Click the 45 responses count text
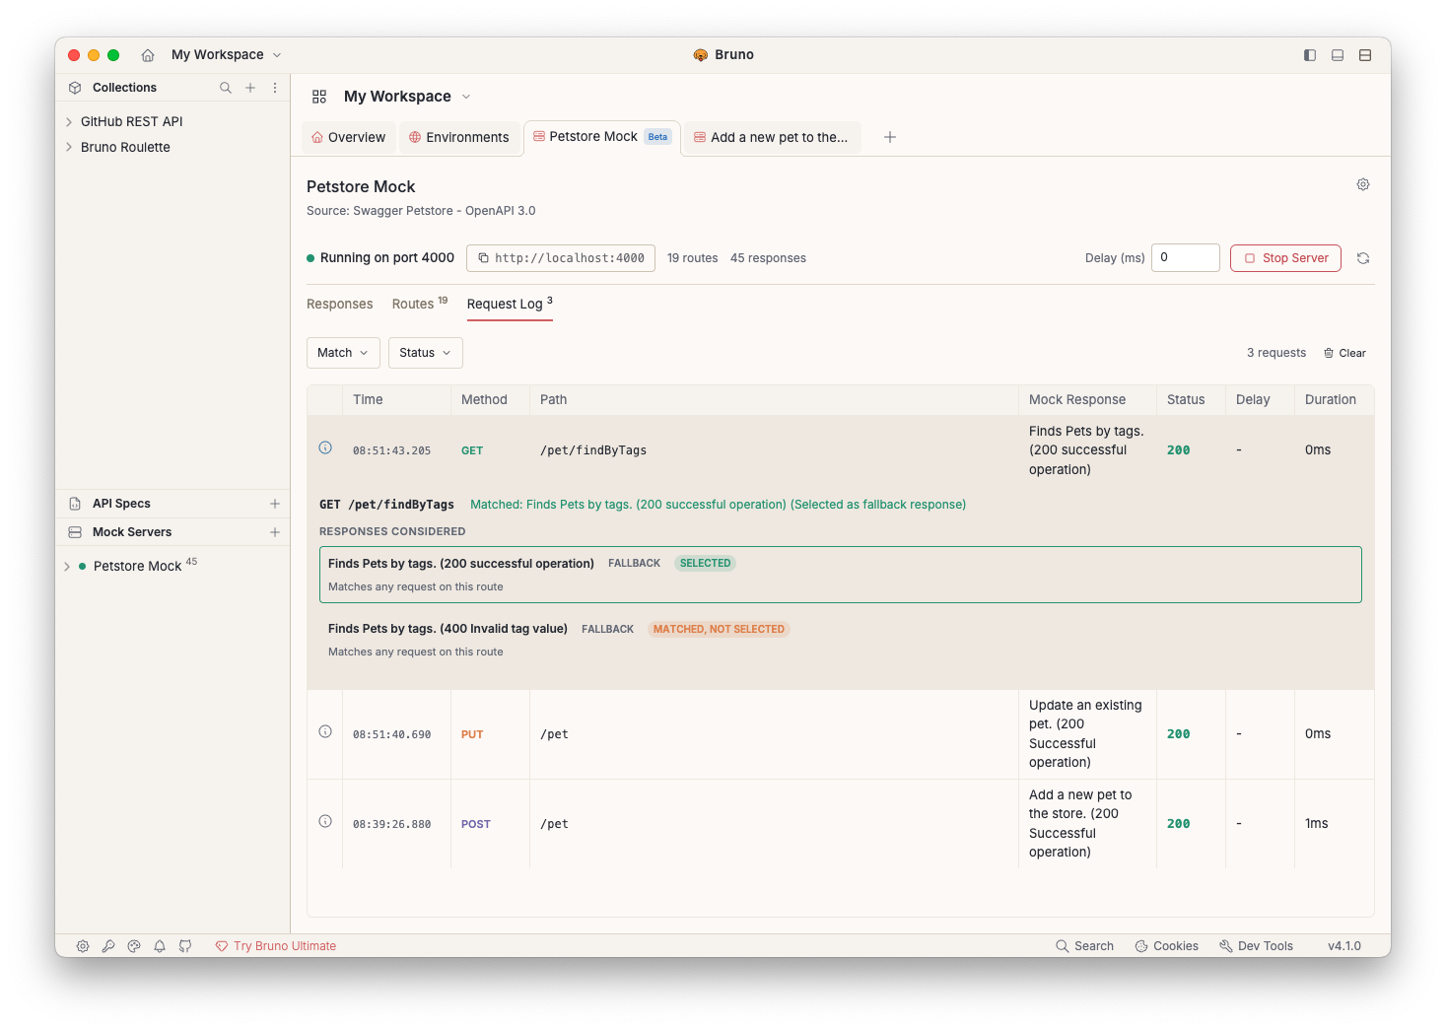 point(768,258)
